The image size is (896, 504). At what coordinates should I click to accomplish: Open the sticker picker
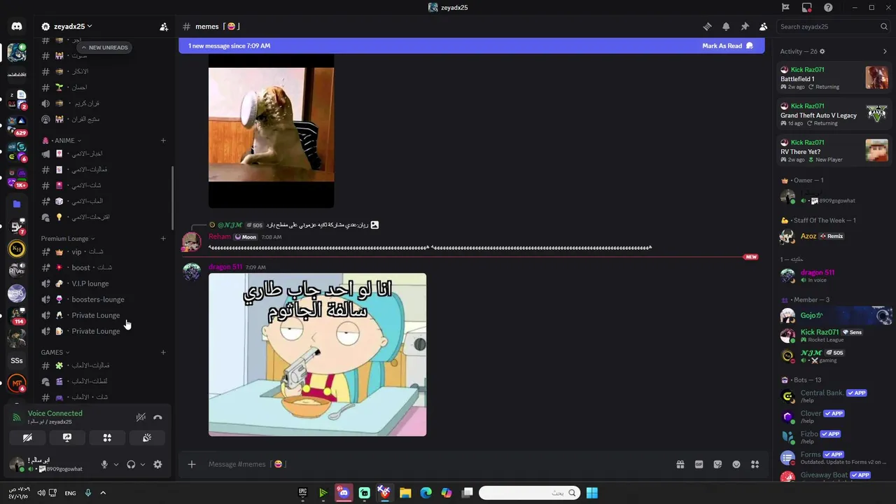click(x=717, y=464)
